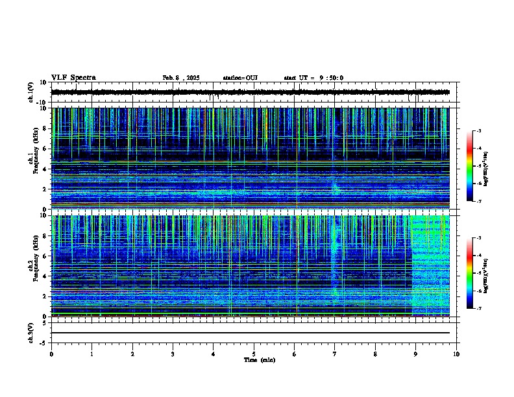Image resolution: width=514 pixels, height=397 pixels.
Task: Click the "8" kHz tick on ch.2 frequency axis
Action: click(45, 236)
